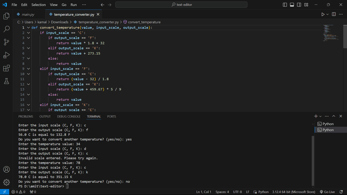347x195 pixels.
Task: Open terminal panel More Actions ellipsis
Action: 326,116
